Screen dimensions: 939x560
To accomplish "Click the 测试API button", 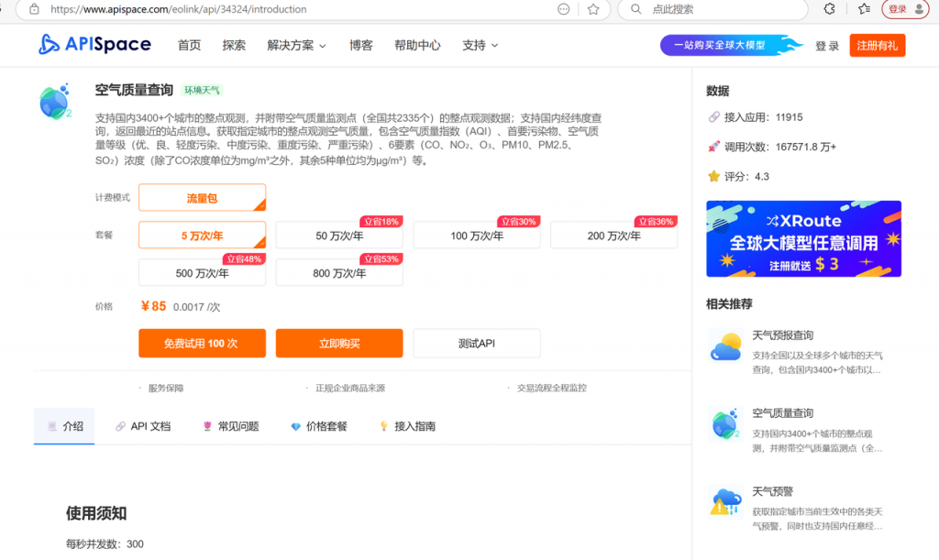I will (x=477, y=343).
